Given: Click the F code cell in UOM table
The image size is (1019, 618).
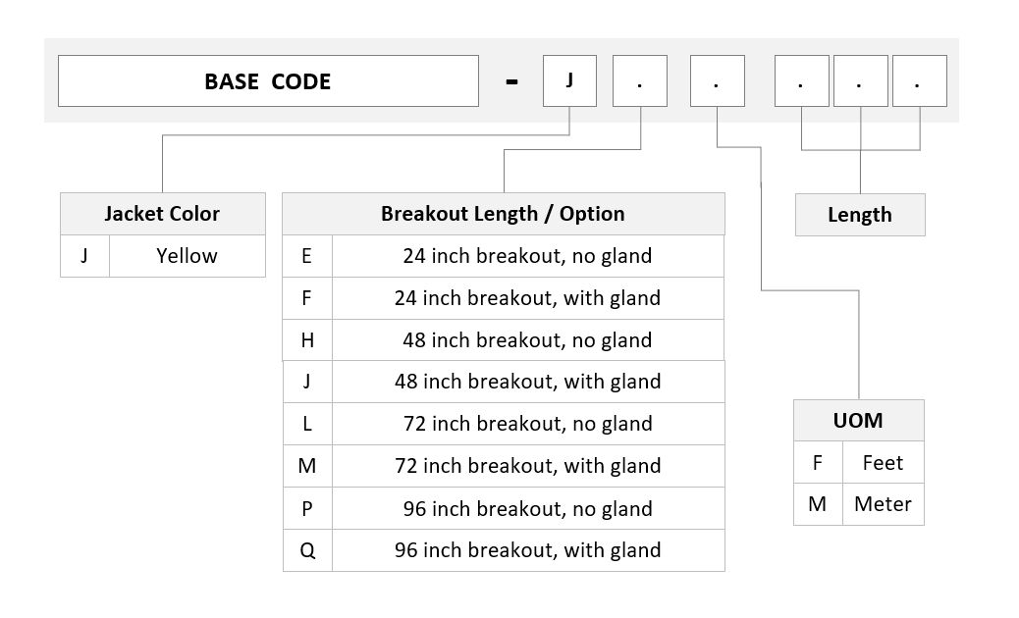Looking at the screenshot, I should (818, 462).
